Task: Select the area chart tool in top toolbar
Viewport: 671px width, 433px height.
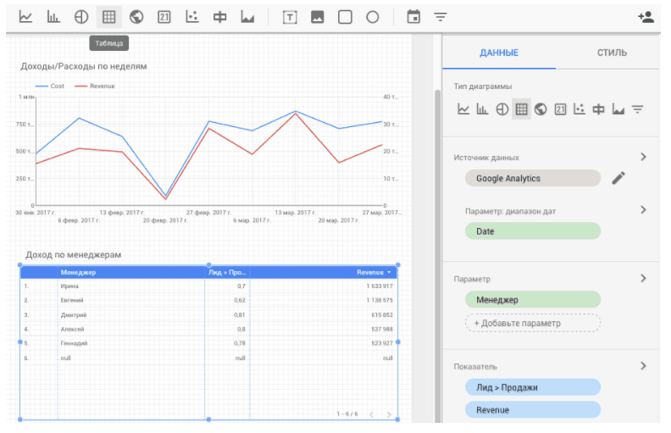Action: 247,17
